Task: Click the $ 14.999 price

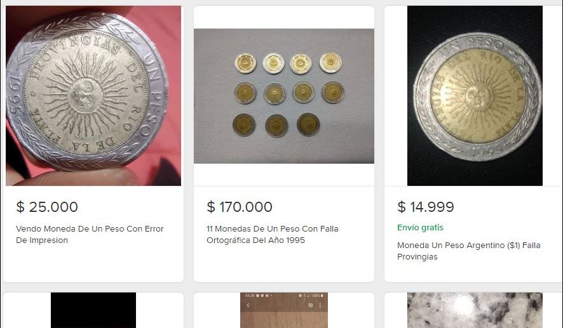Action: point(426,207)
